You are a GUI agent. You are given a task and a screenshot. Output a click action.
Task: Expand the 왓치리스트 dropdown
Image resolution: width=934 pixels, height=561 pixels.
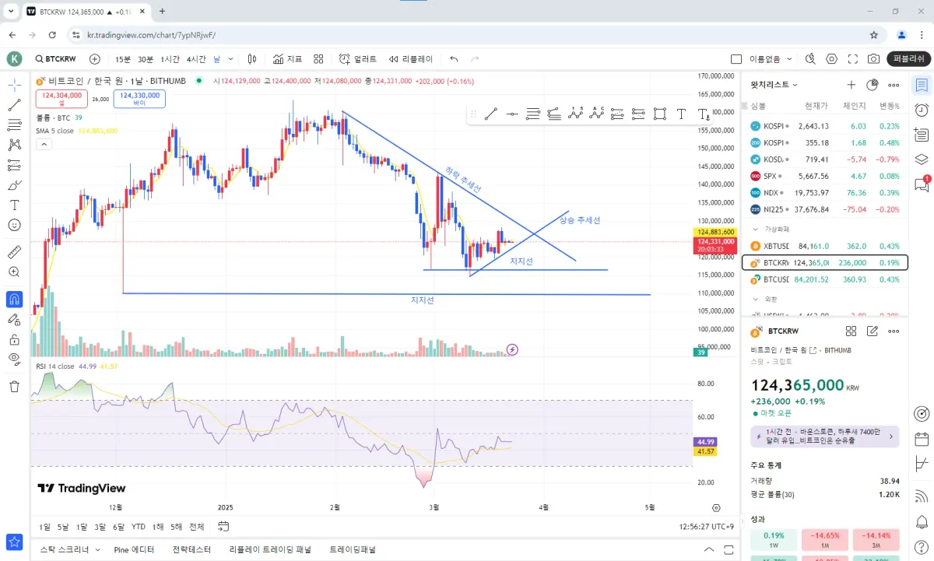[774, 85]
